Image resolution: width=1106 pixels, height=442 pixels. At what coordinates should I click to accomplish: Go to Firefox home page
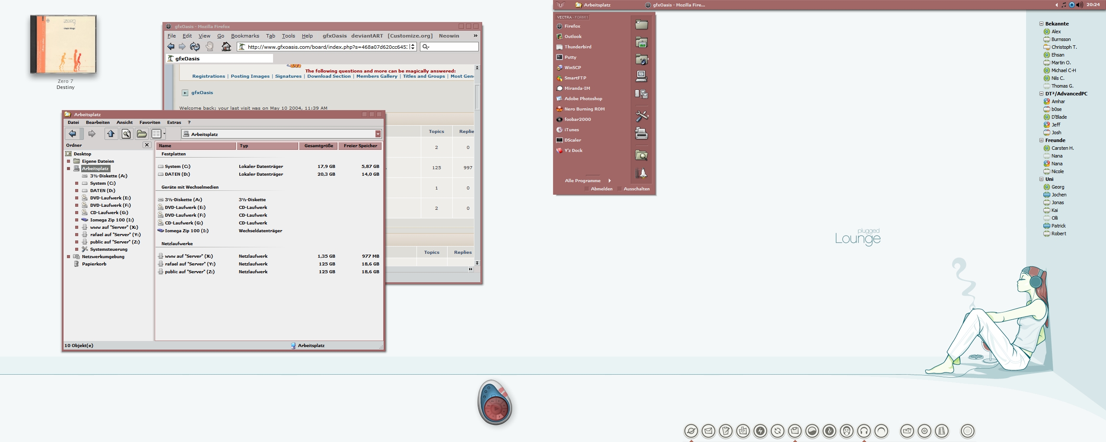click(226, 47)
